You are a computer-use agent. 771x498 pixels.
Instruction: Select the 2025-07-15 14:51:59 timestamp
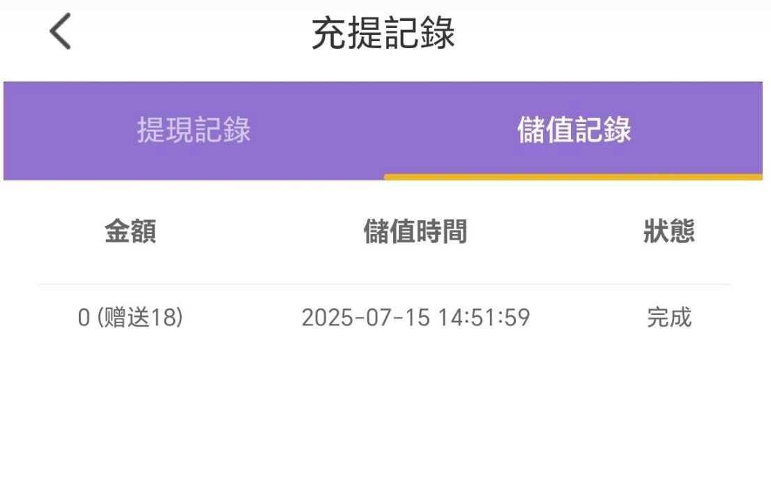tap(415, 318)
